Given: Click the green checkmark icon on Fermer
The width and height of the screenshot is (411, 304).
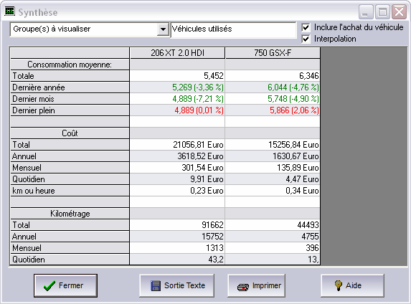Looking at the screenshot, I should tap(49, 285).
